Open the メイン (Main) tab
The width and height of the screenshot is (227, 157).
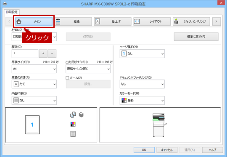34,21
